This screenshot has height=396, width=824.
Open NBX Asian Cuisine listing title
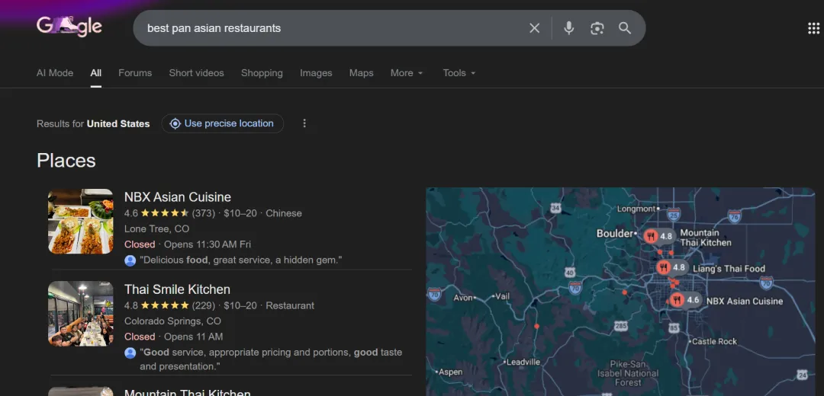click(x=178, y=197)
